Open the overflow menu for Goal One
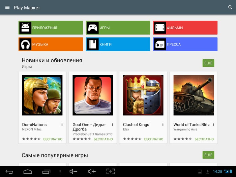The image size is (236, 177). pos(112,124)
